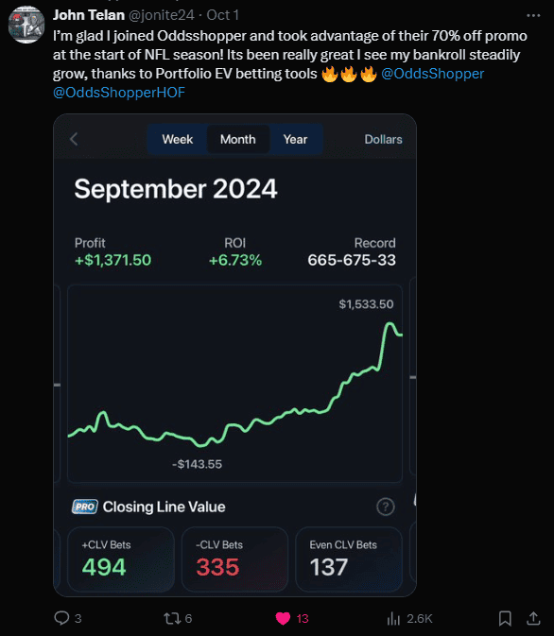The width and height of the screenshot is (554, 636).
Task: Open the @OddsShopper mention link
Action: click(x=433, y=74)
